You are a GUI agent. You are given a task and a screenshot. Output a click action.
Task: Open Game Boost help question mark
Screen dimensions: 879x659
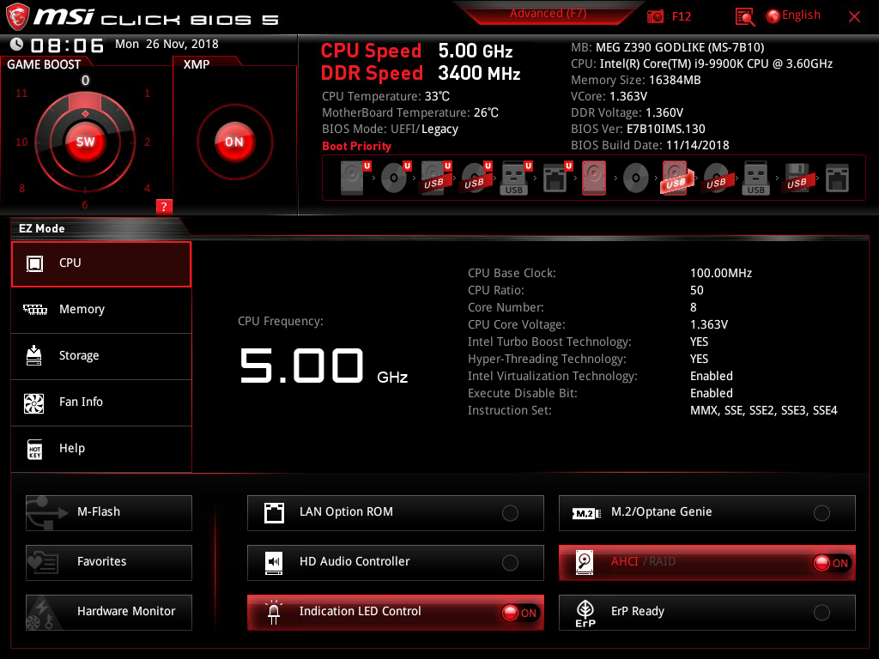click(164, 206)
